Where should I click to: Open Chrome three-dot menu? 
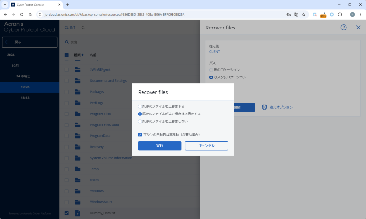[x=360, y=14]
